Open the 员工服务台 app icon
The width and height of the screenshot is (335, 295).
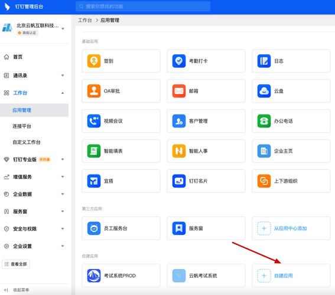94,228
